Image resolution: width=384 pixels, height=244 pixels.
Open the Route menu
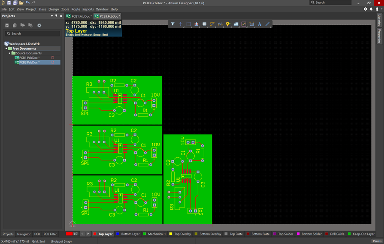(76, 9)
